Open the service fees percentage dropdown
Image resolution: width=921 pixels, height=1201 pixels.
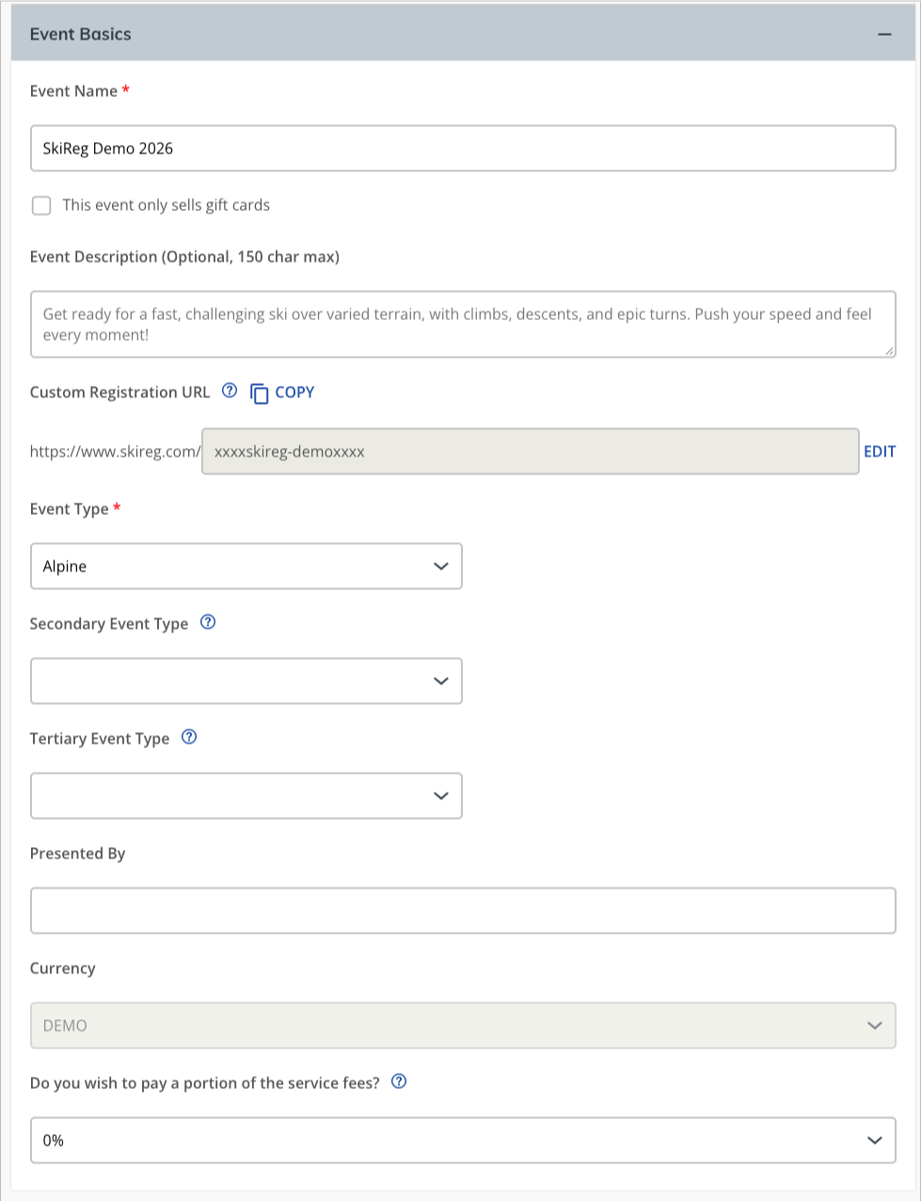[463, 1141]
